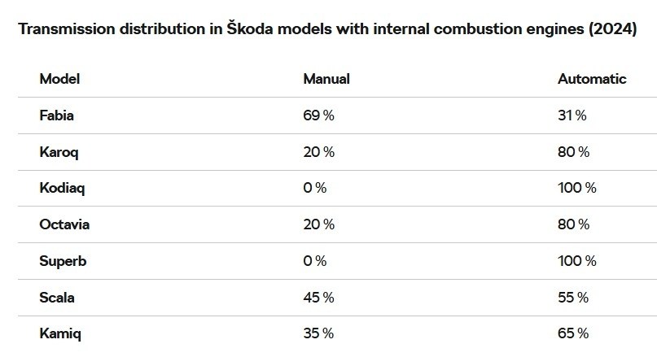Screen dimensions: 657x357
Task: Click the Octavia model row label
Action: (64, 224)
